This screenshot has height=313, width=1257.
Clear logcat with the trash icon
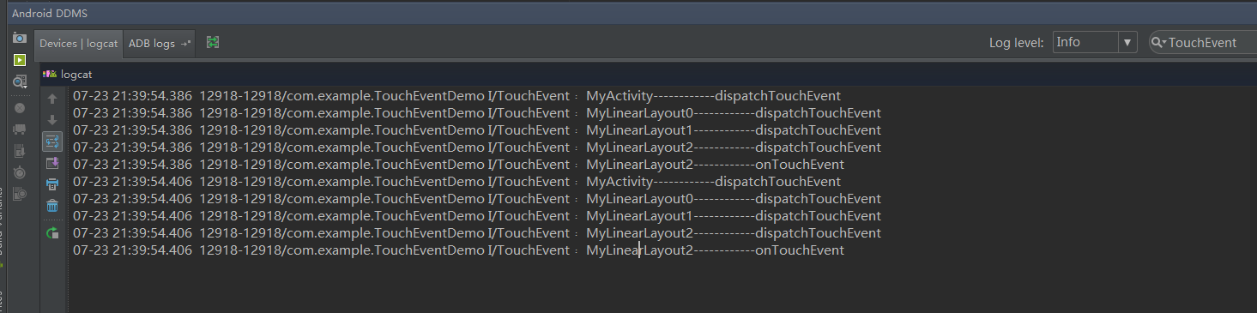pos(52,206)
